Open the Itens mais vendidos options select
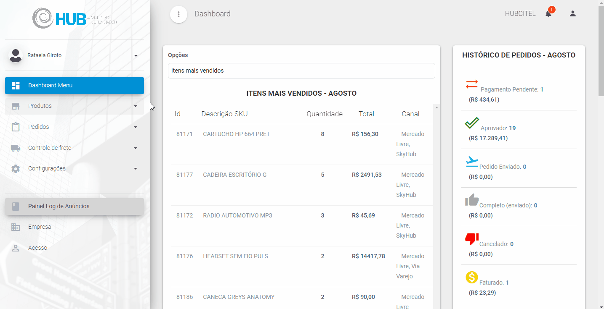Image resolution: width=604 pixels, height=309 pixels. click(x=301, y=71)
